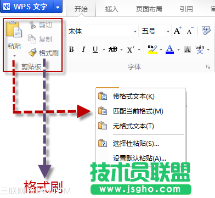Open 设置默认粘贴(A)... from the menu
The image size is (215, 198).
pos(141,158)
